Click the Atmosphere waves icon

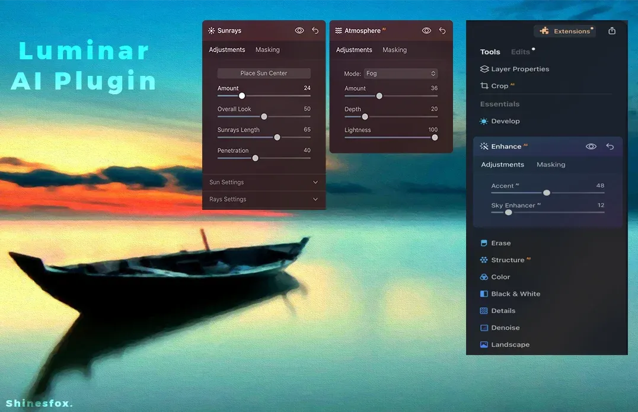(339, 30)
